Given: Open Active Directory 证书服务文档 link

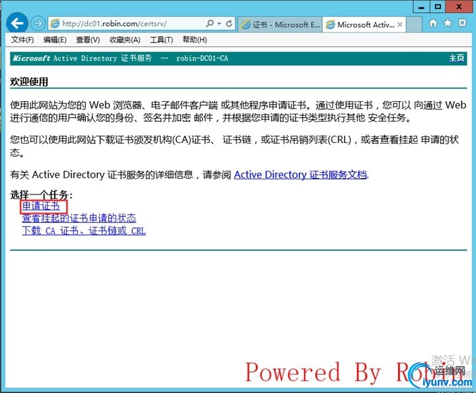Looking at the screenshot, I should pos(300,175).
